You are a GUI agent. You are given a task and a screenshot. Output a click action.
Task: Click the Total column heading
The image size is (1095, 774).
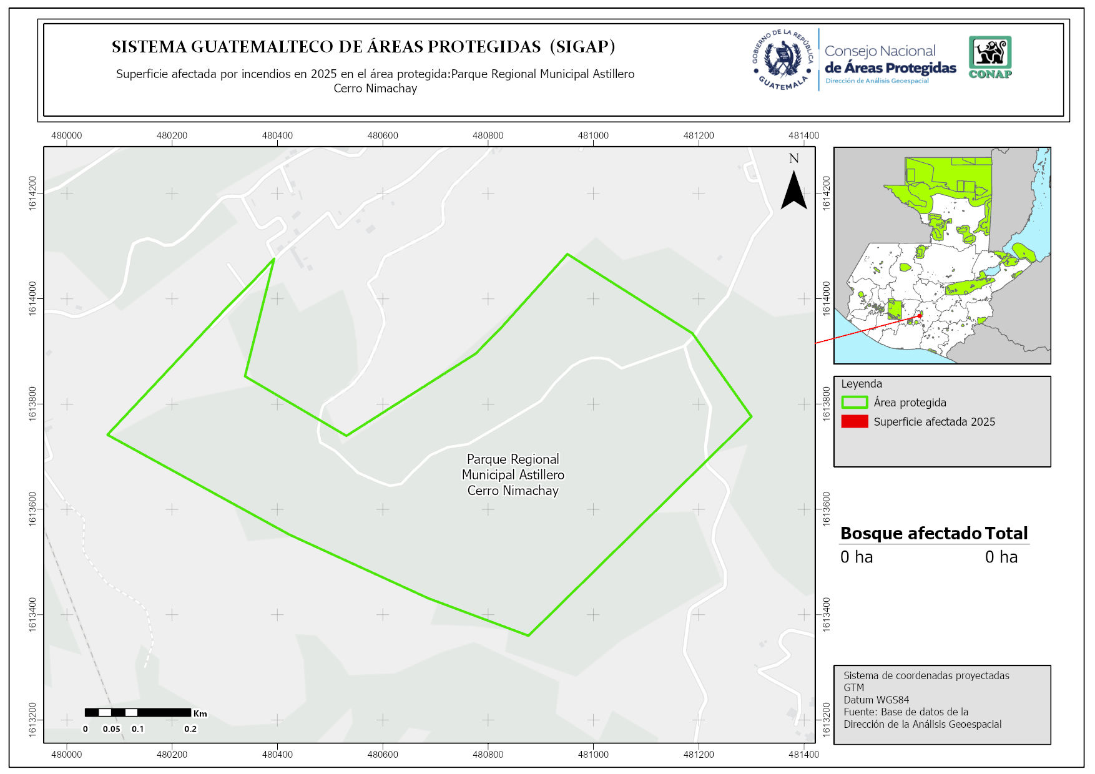1006,533
